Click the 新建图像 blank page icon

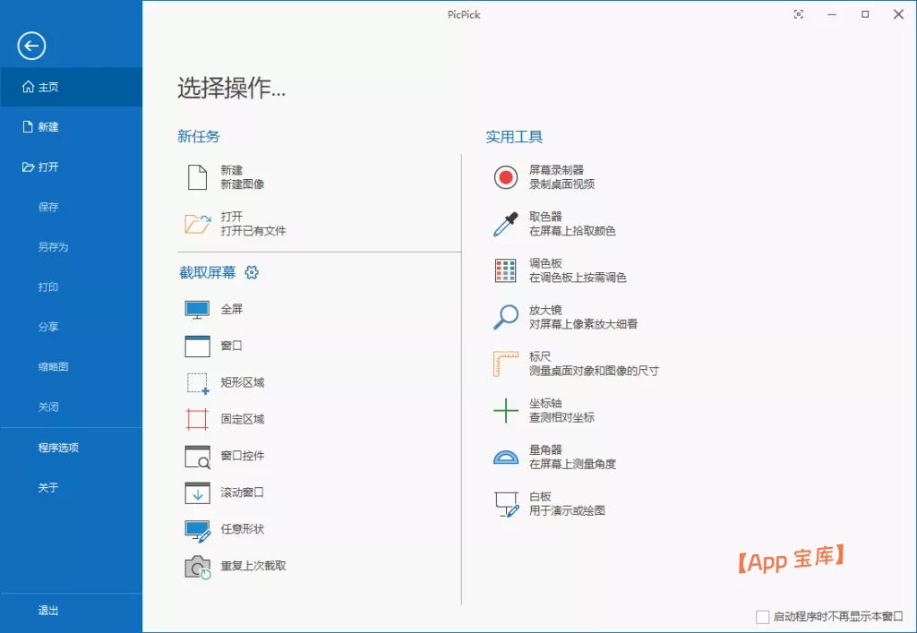click(197, 177)
